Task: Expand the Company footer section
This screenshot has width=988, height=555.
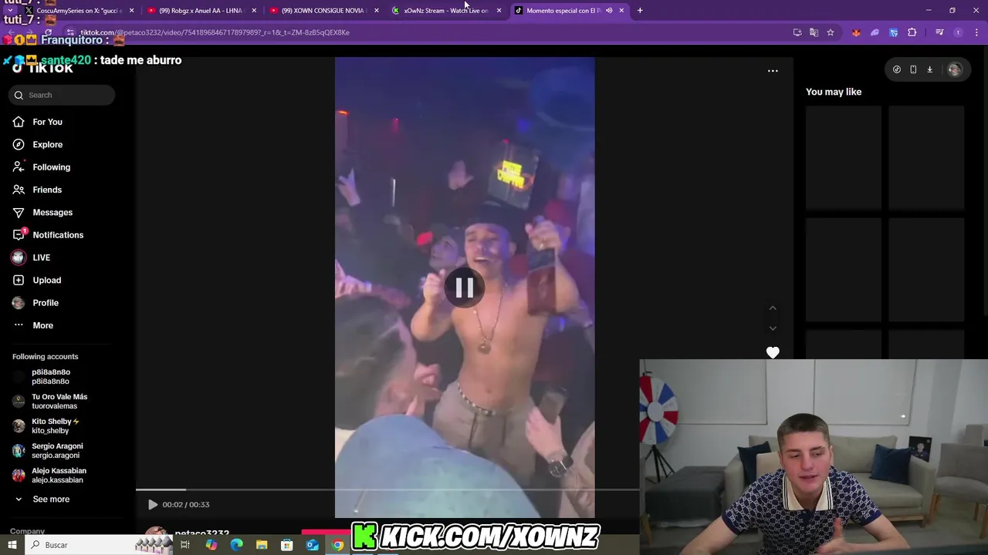Action: 27,531
